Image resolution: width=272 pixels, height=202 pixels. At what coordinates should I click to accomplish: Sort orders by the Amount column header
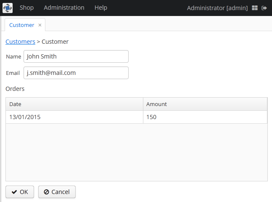coord(205,104)
